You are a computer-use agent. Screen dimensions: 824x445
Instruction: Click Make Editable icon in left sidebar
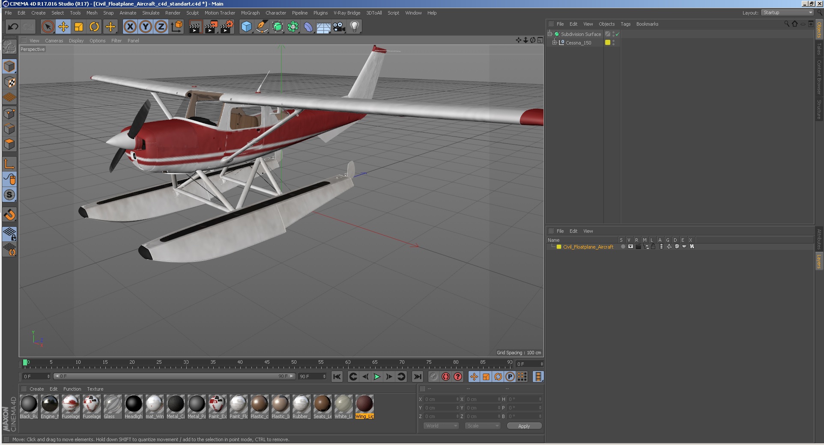[9, 46]
